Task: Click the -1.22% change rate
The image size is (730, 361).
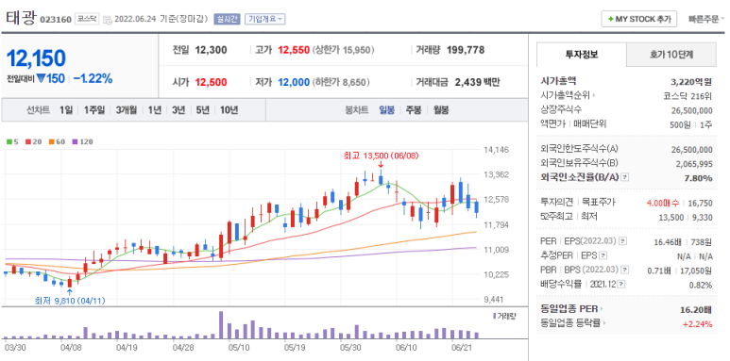Action: click(93, 78)
